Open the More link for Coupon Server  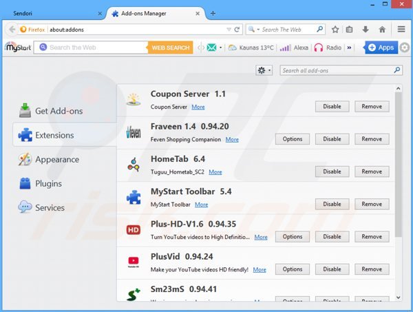[198, 107]
